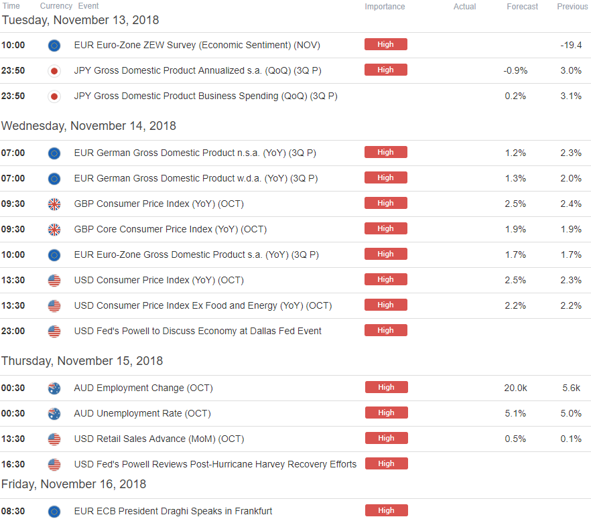Click the Japan flag for GDP Annualized row
Screen dimensions: 591x519
[x=54, y=71]
